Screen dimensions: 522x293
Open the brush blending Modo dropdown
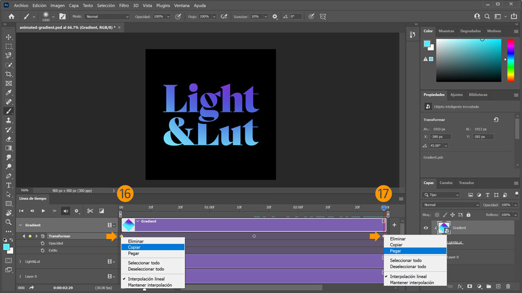[x=107, y=17]
